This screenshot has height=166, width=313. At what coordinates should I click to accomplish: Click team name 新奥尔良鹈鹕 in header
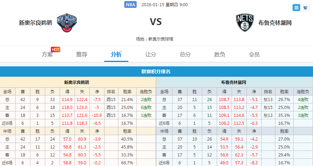[x=36, y=23]
